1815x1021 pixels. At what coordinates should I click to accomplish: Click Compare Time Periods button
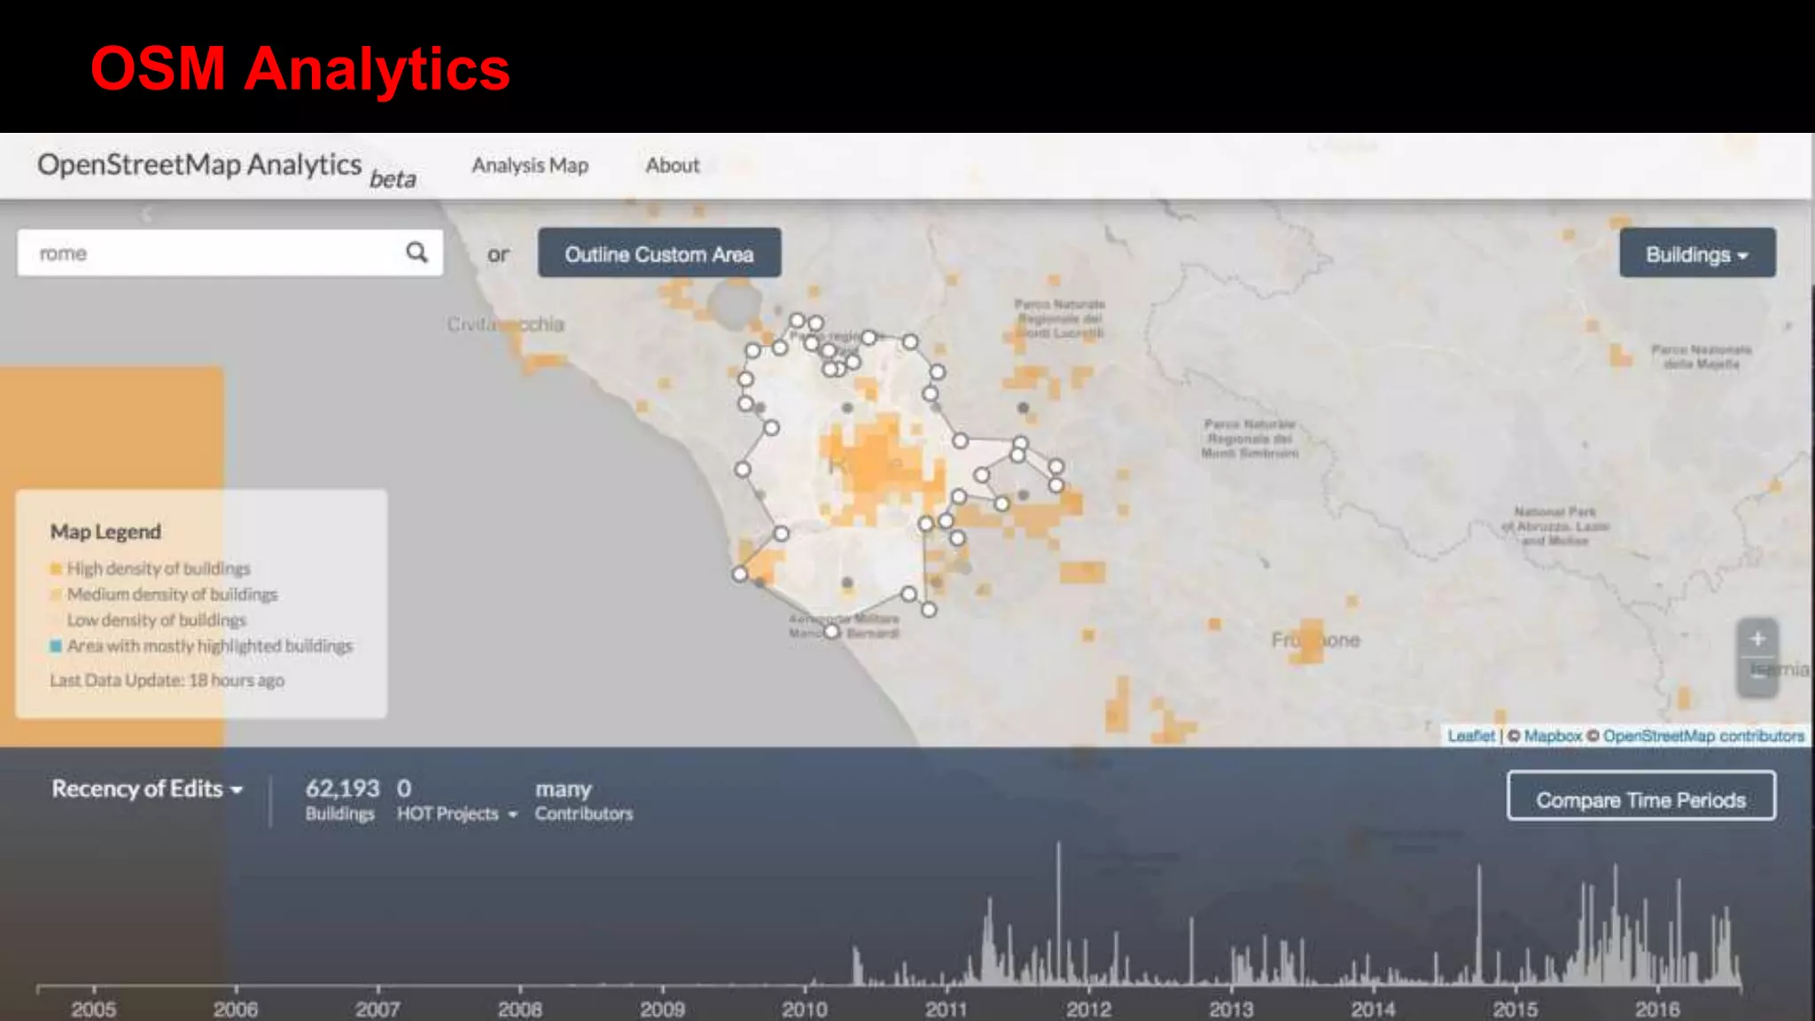tap(1640, 797)
